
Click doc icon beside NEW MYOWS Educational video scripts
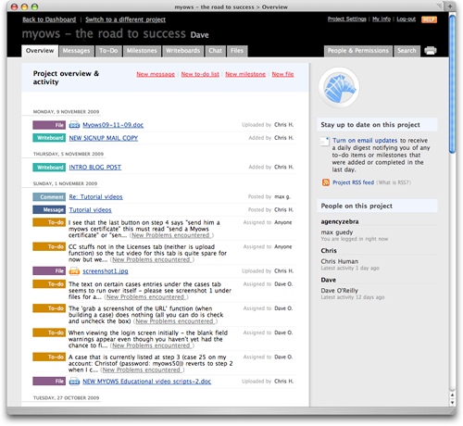coord(74,382)
